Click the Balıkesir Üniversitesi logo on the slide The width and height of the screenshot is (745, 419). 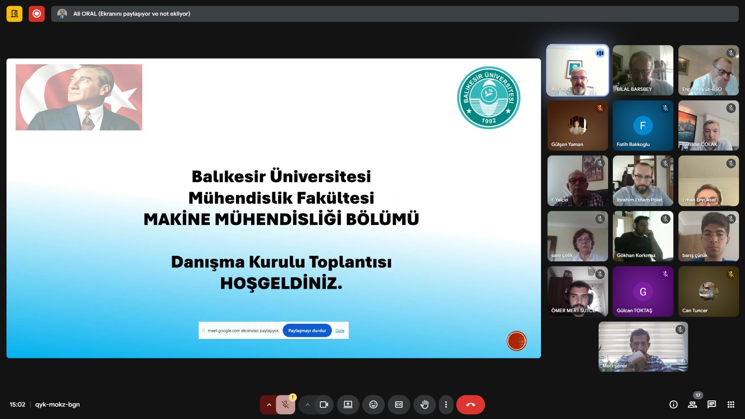point(489,97)
